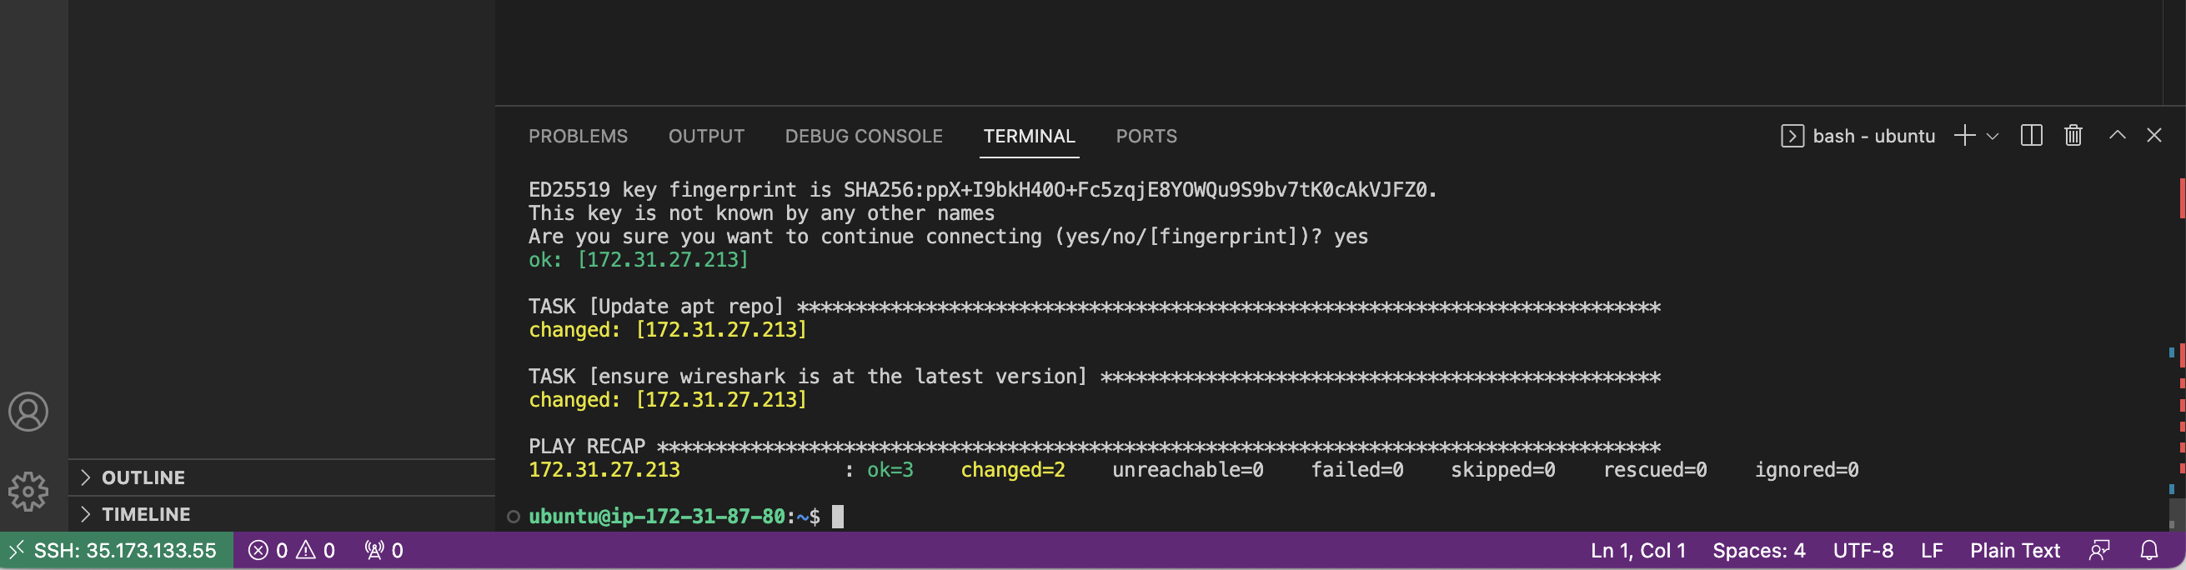Switch to the Debug Console tab
The height and width of the screenshot is (570, 2186).
click(863, 136)
